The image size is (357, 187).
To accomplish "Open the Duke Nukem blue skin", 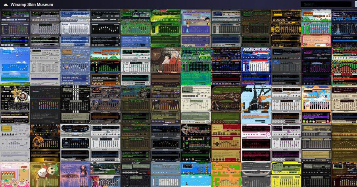I will pyautogui.click(x=344, y=28).
